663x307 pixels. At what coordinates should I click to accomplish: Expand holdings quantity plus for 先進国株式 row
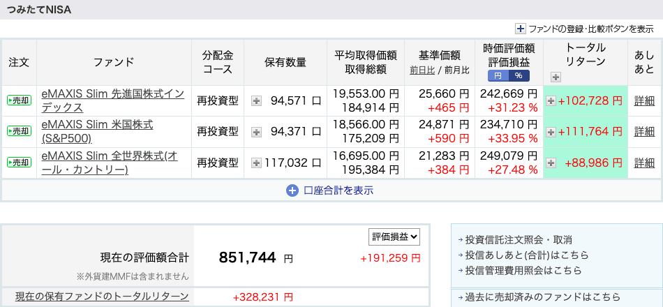tap(256, 101)
